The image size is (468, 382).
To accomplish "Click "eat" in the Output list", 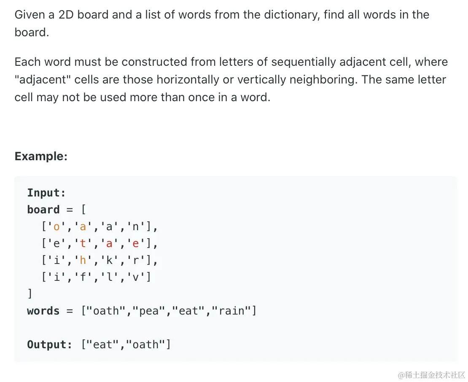I will pos(102,345).
